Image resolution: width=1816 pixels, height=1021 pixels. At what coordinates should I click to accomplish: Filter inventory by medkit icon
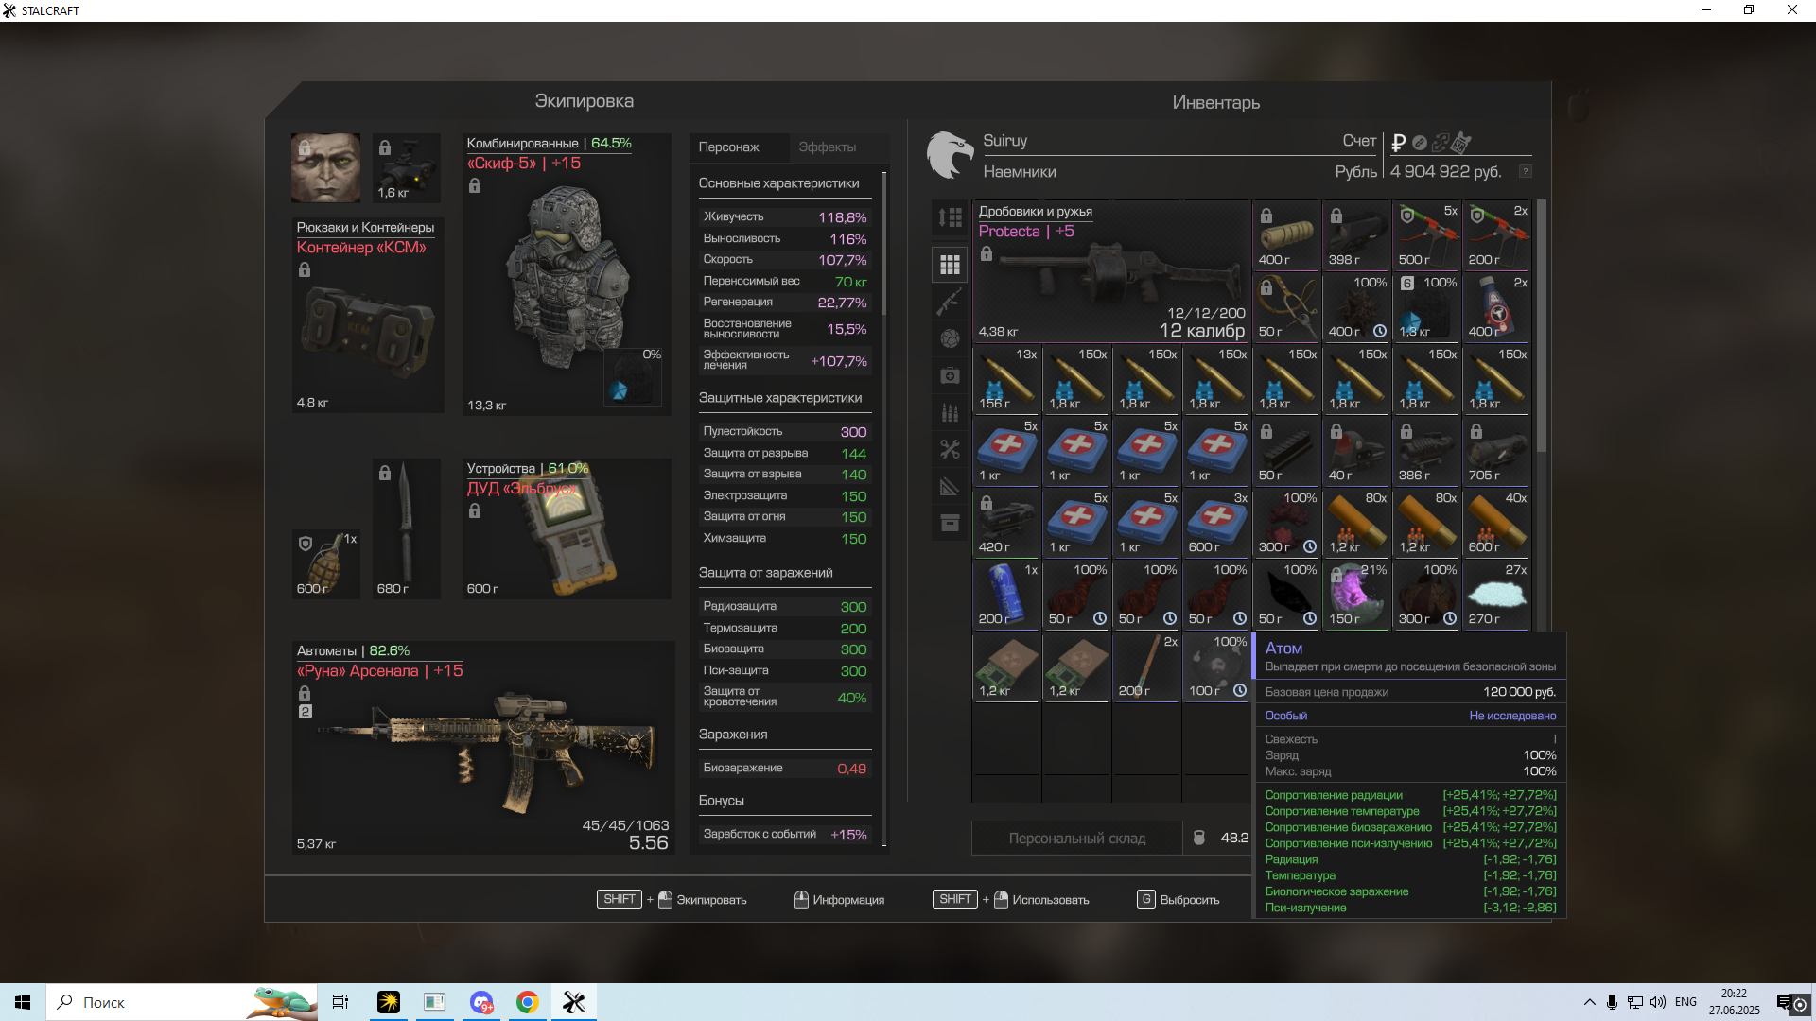click(x=950, y=375)
